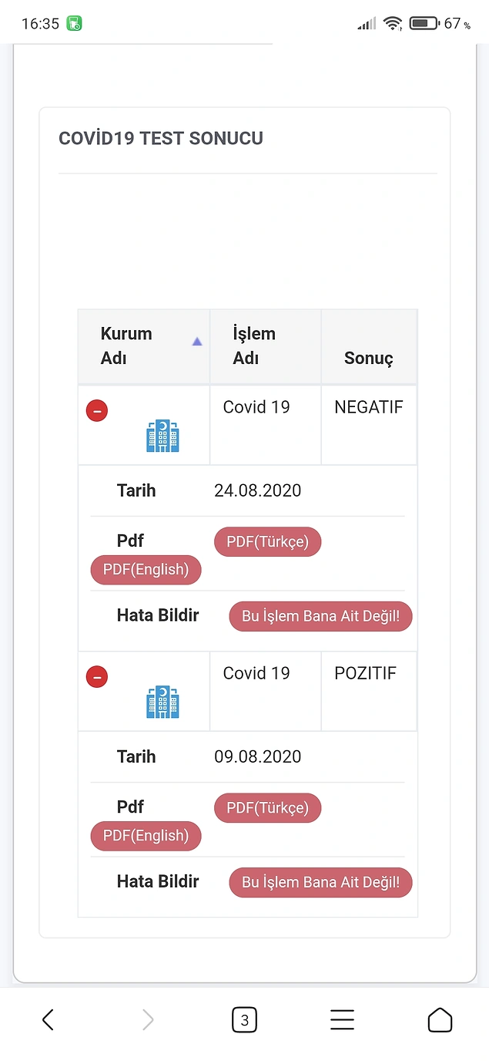Click the İşlem Adı column header

coord(255,346)
